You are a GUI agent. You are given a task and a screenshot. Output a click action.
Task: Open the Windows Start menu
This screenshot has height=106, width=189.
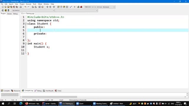coord(3,103)
